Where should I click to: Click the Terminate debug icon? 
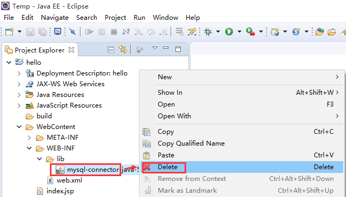pyautogui.click(x=114, y=32)
